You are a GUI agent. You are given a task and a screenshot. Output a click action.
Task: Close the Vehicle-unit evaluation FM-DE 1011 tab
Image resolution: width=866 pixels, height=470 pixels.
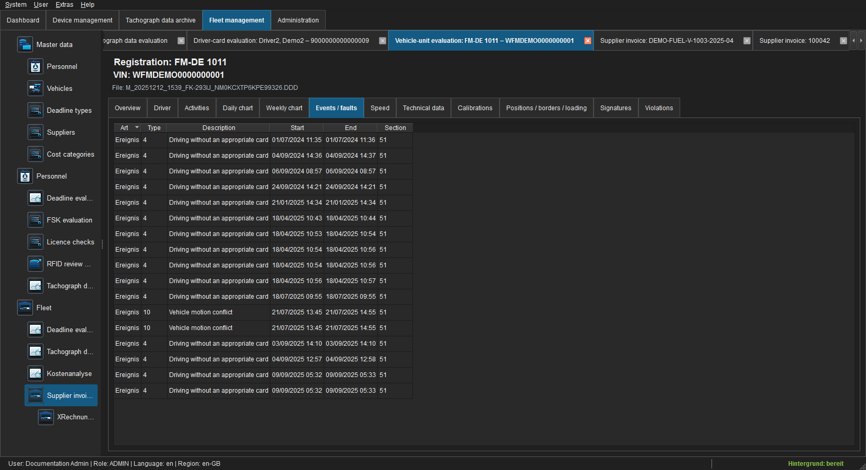588,41
